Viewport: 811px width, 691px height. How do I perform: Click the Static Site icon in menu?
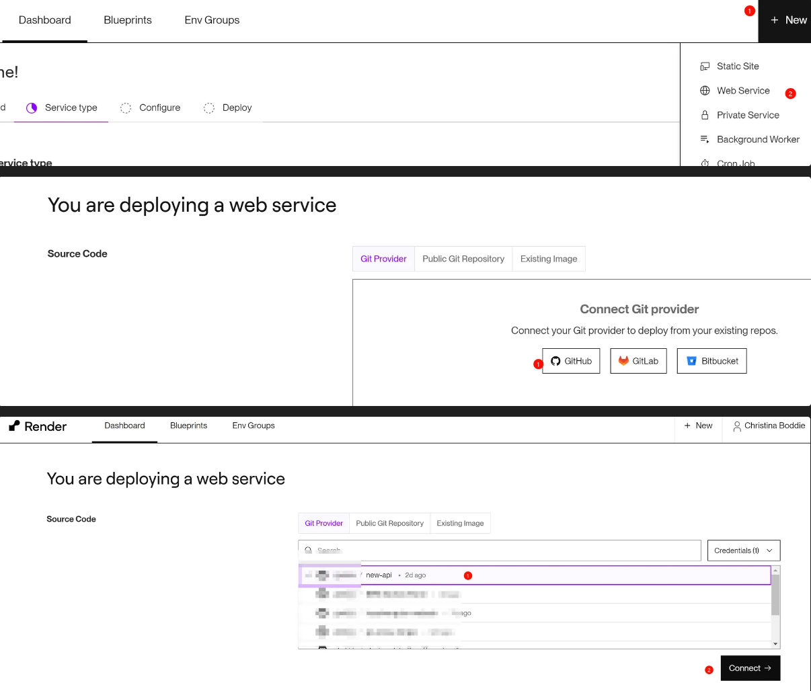pos(705,67)
